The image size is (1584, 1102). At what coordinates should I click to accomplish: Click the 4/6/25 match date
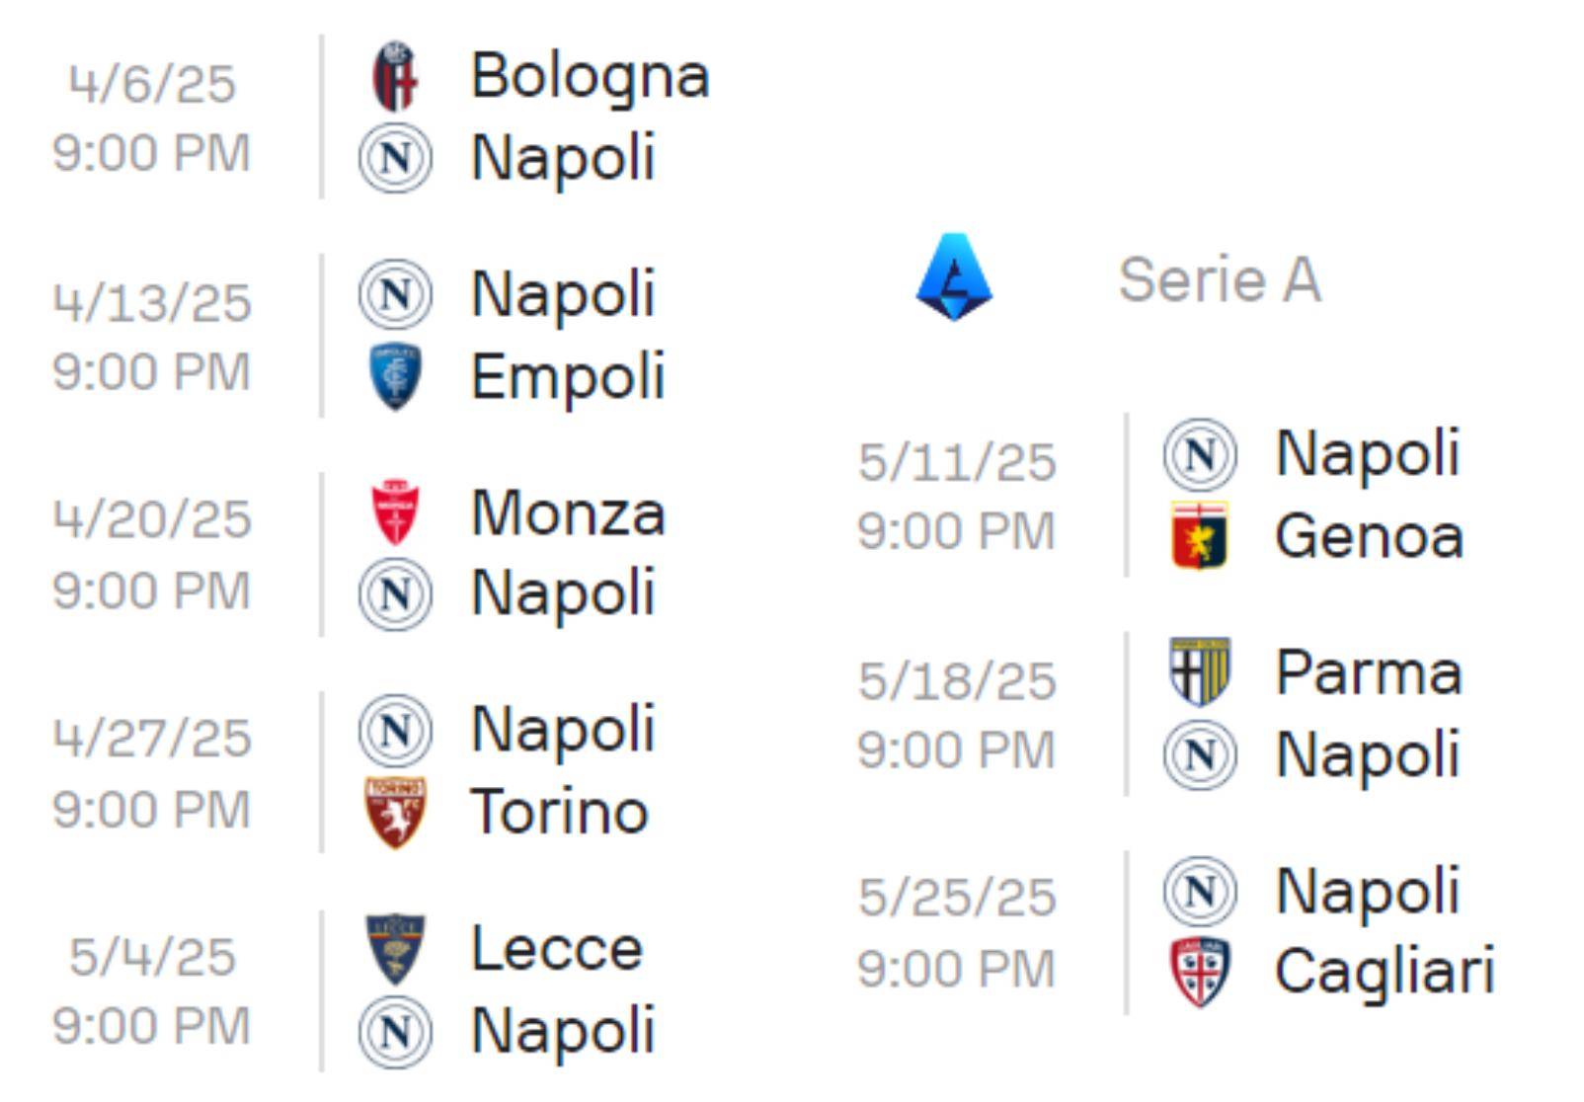click(x=152, y=84)
